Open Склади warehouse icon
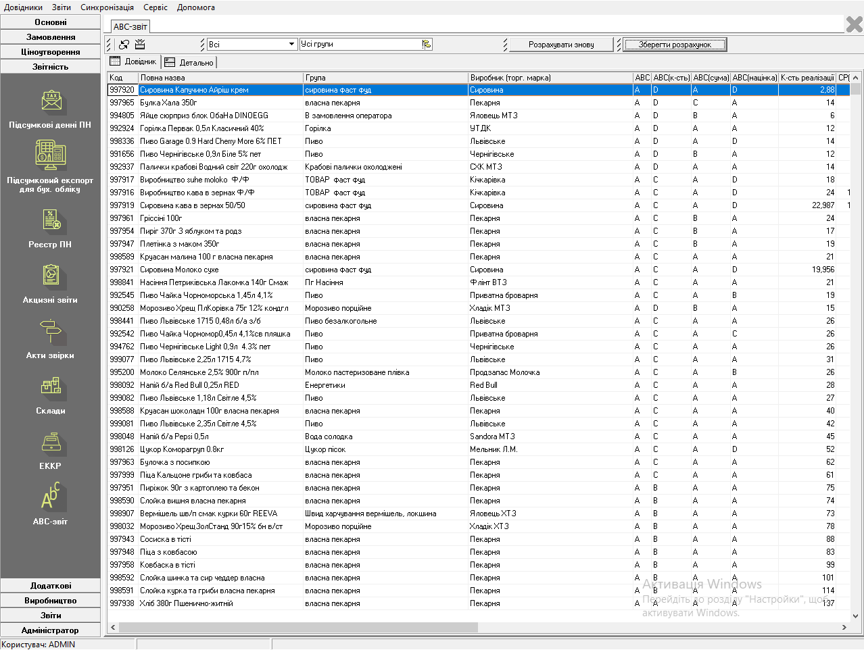This screenshot has height=650, width=864. [x=51, y=386]
